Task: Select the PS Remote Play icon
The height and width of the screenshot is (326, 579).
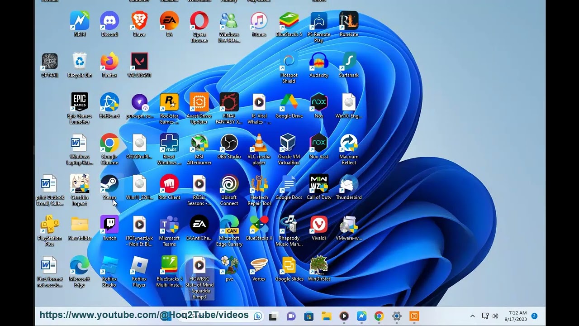Action: pos(318,27)
